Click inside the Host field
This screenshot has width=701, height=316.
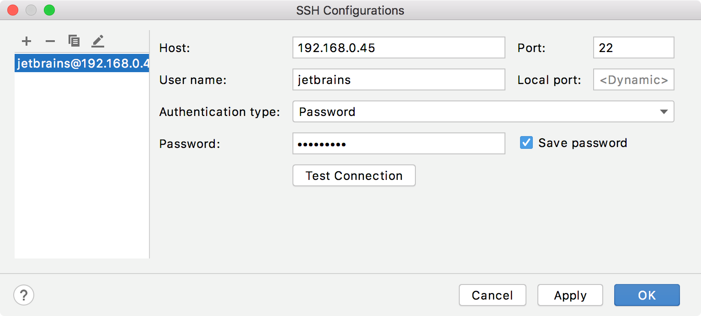(x=398, y=47)
